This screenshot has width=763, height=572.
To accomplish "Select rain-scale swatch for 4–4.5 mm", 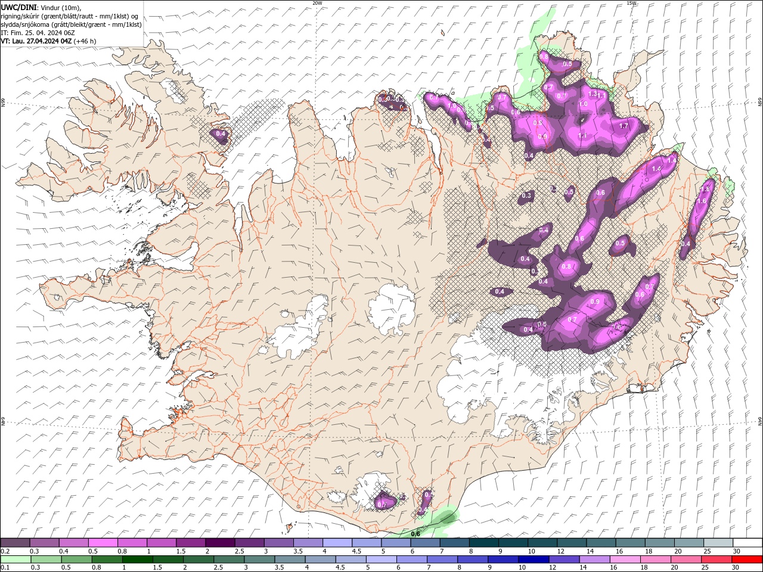I will pos(320,559).
